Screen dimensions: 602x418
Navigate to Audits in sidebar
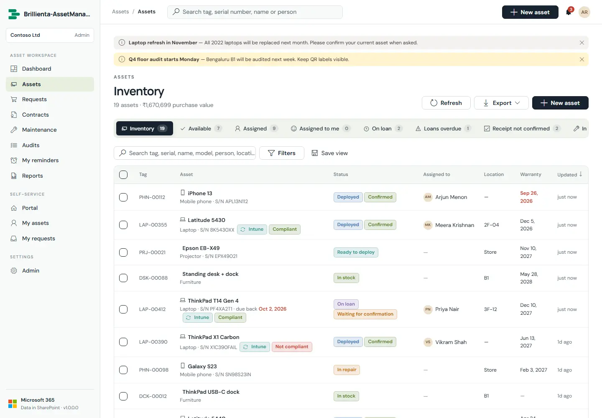pos(50,145)
